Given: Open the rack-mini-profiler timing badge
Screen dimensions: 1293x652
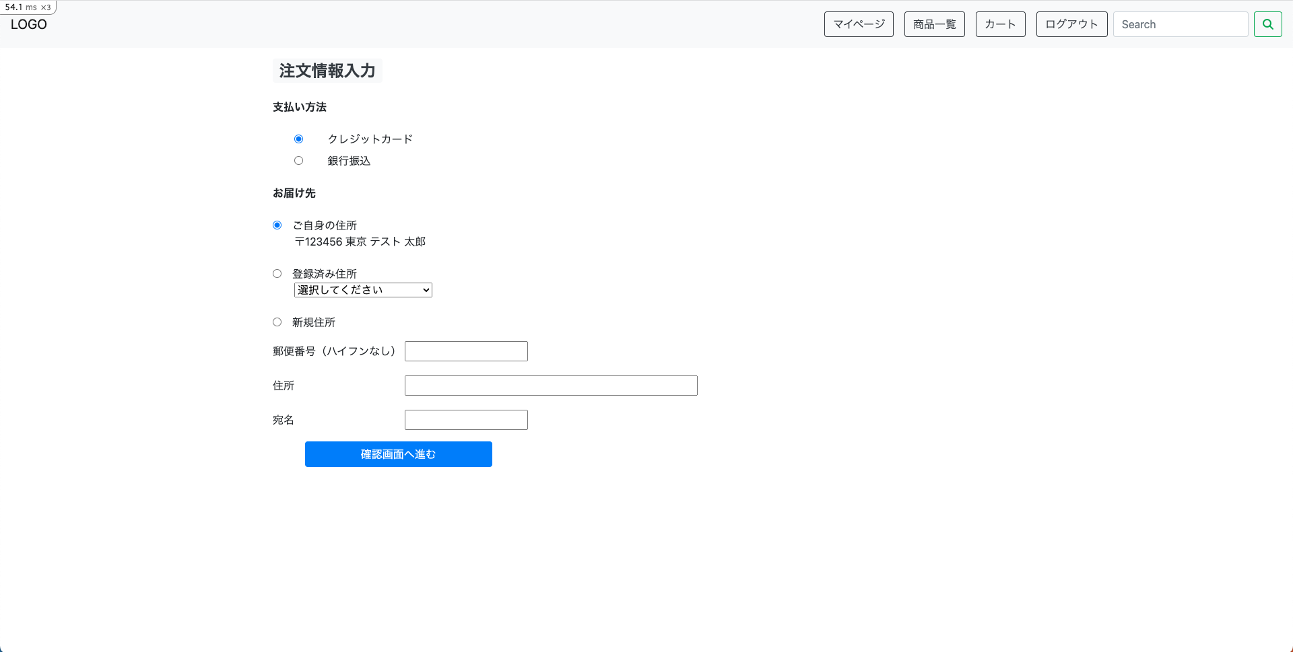Looking at the screenshot, I should coord(28,7).
